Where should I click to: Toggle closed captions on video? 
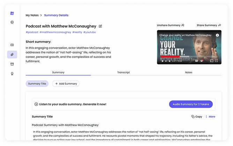pos(196,61)
